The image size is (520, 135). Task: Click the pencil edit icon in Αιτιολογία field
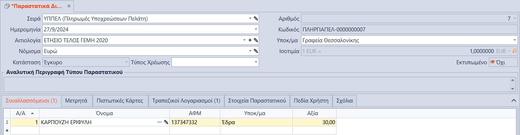255,40
